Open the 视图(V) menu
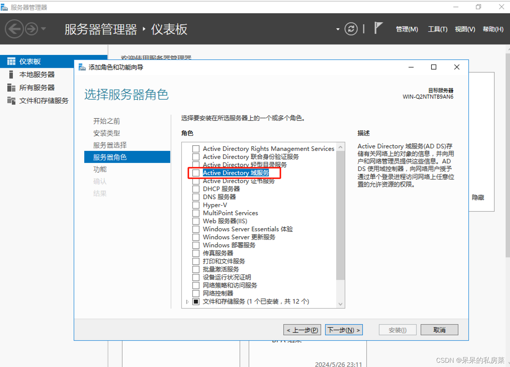Image resolution: width=510 pixels, height=367 pixels. 465,29
